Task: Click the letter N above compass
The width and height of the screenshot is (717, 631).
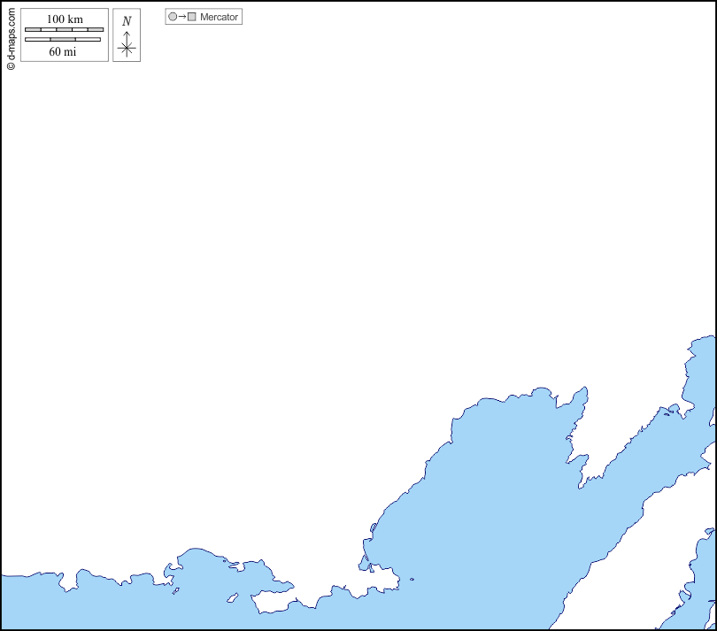Action: [127, 21]
